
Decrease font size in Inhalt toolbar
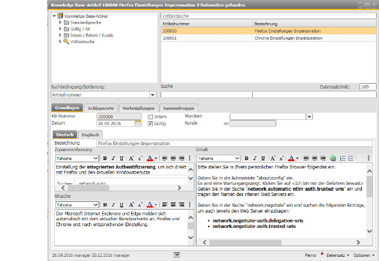pos(282,158)
